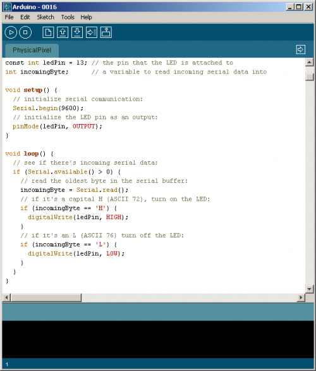Click the horizontal scrollbar right arrow

click(x=301, y=298)
